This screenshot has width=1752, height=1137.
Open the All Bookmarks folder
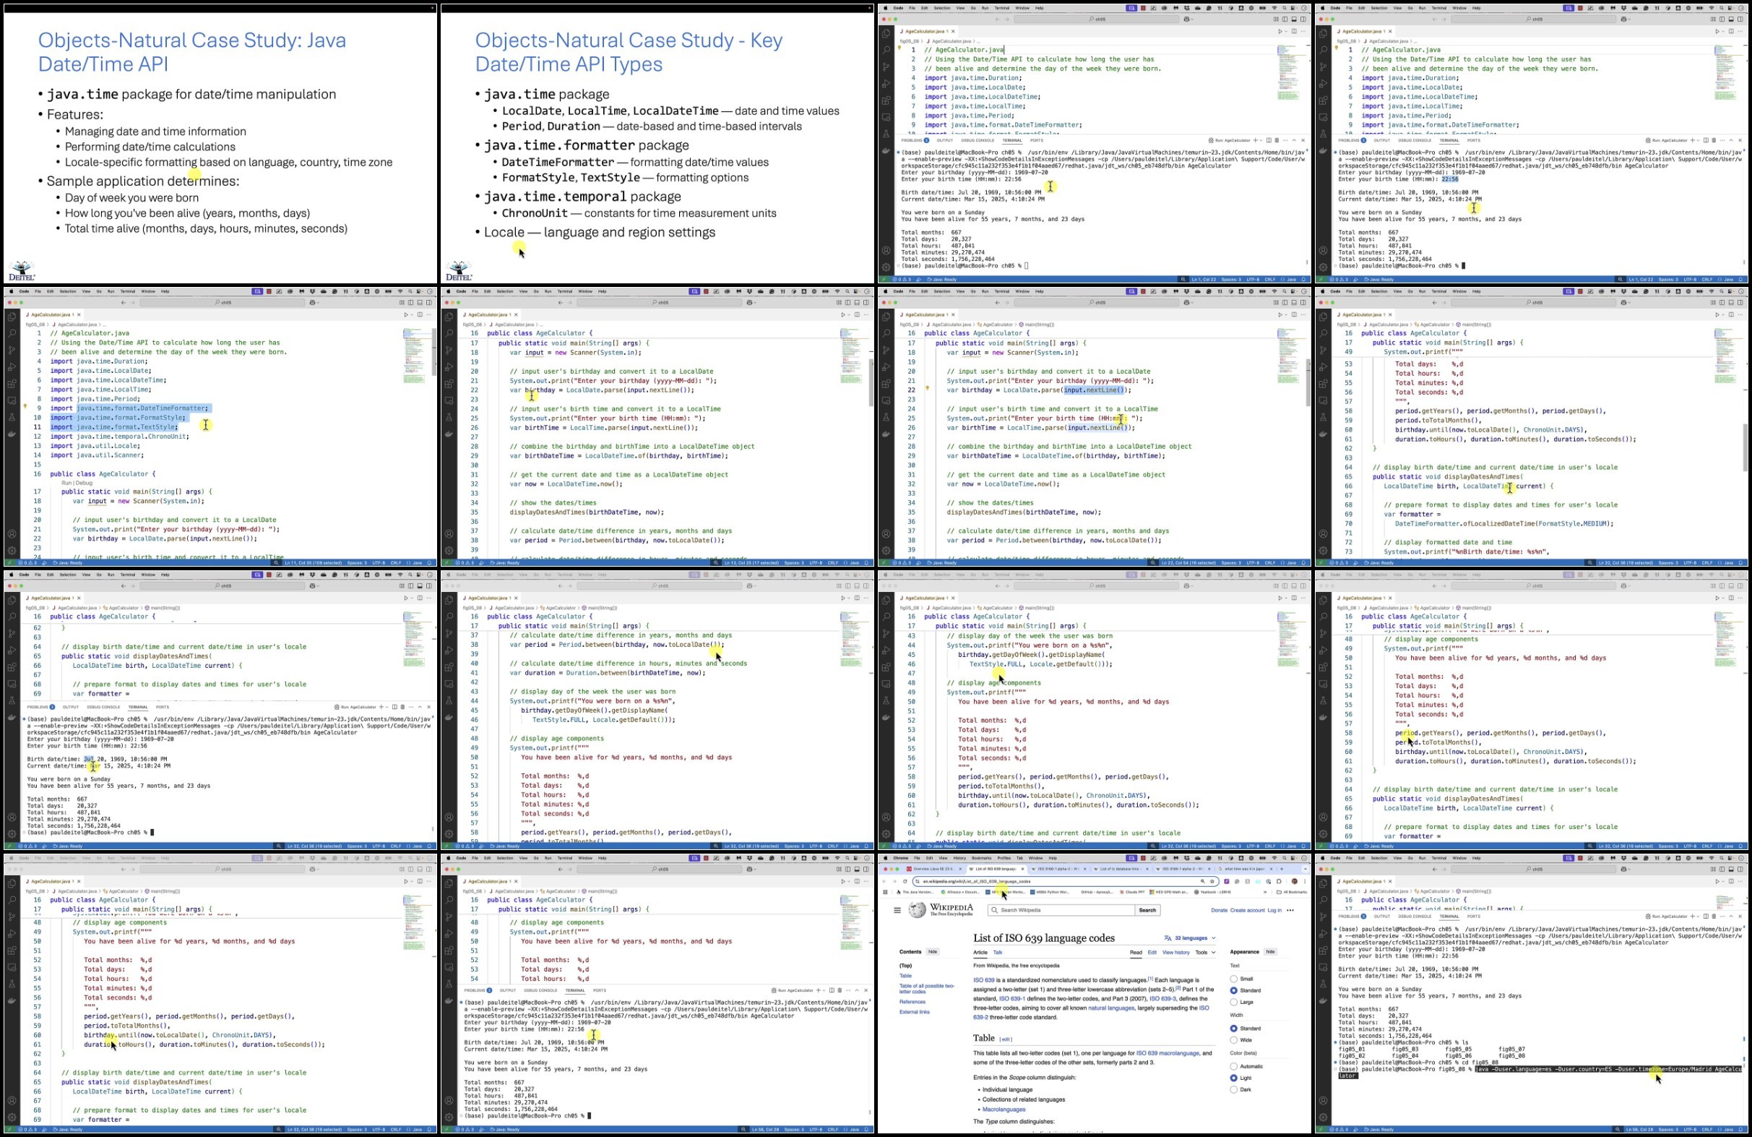pyautogui.click(x=1293, y=893)
